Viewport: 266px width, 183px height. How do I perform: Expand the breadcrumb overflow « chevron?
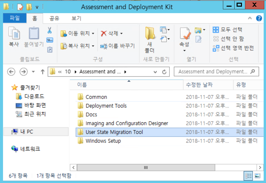pos(60,72)
